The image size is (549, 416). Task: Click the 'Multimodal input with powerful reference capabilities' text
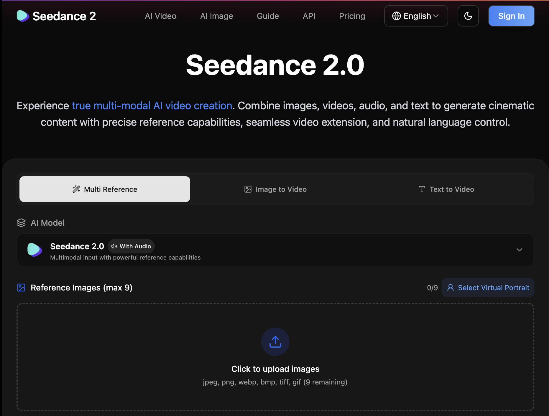click(x=125, y=257)
